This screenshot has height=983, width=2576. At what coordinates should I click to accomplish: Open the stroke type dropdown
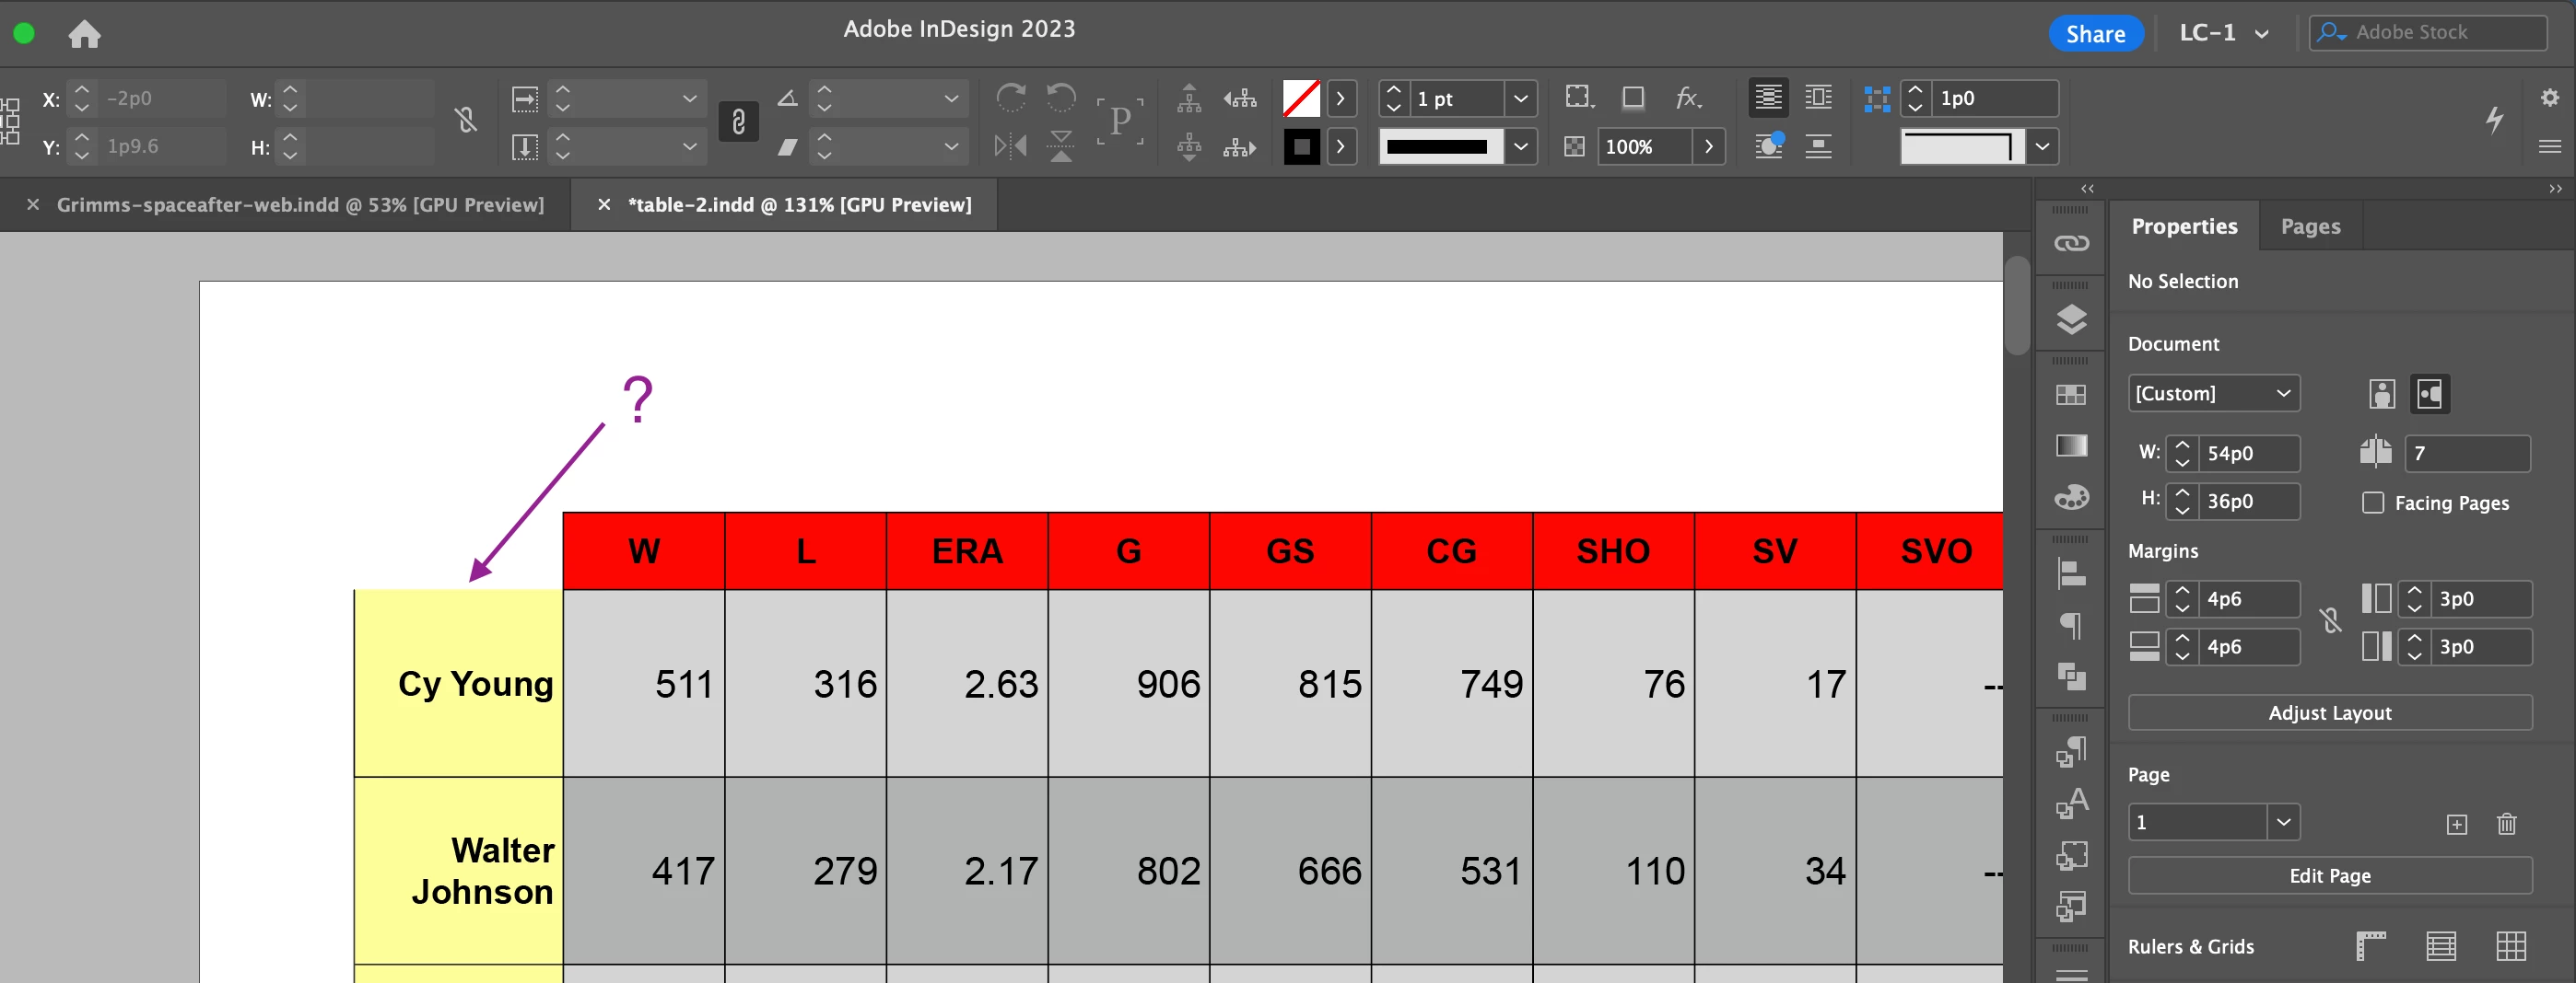(x=1520, y=147)
